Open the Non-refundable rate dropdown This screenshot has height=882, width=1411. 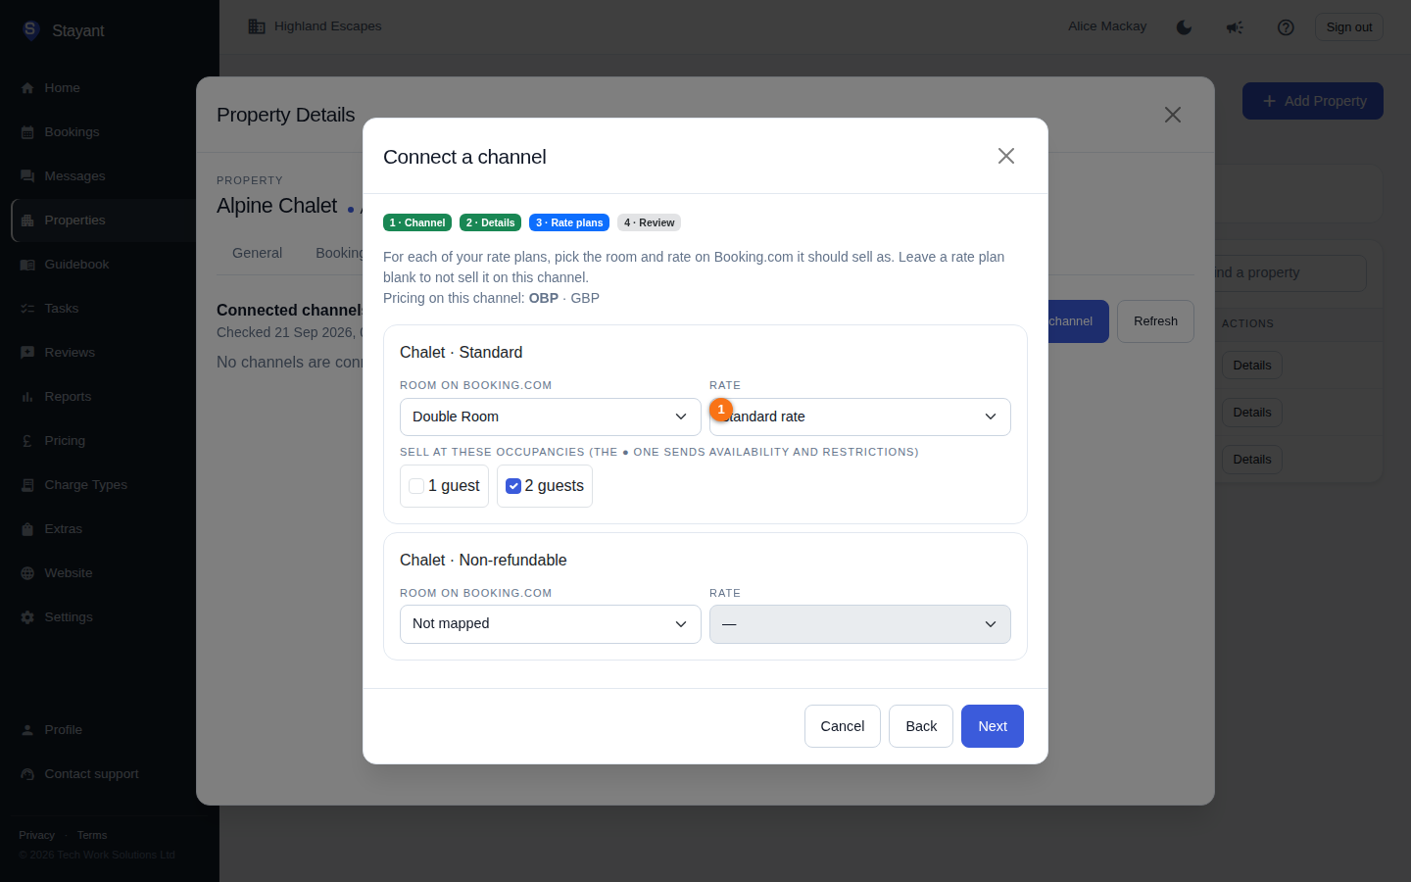tap(860, 624)
